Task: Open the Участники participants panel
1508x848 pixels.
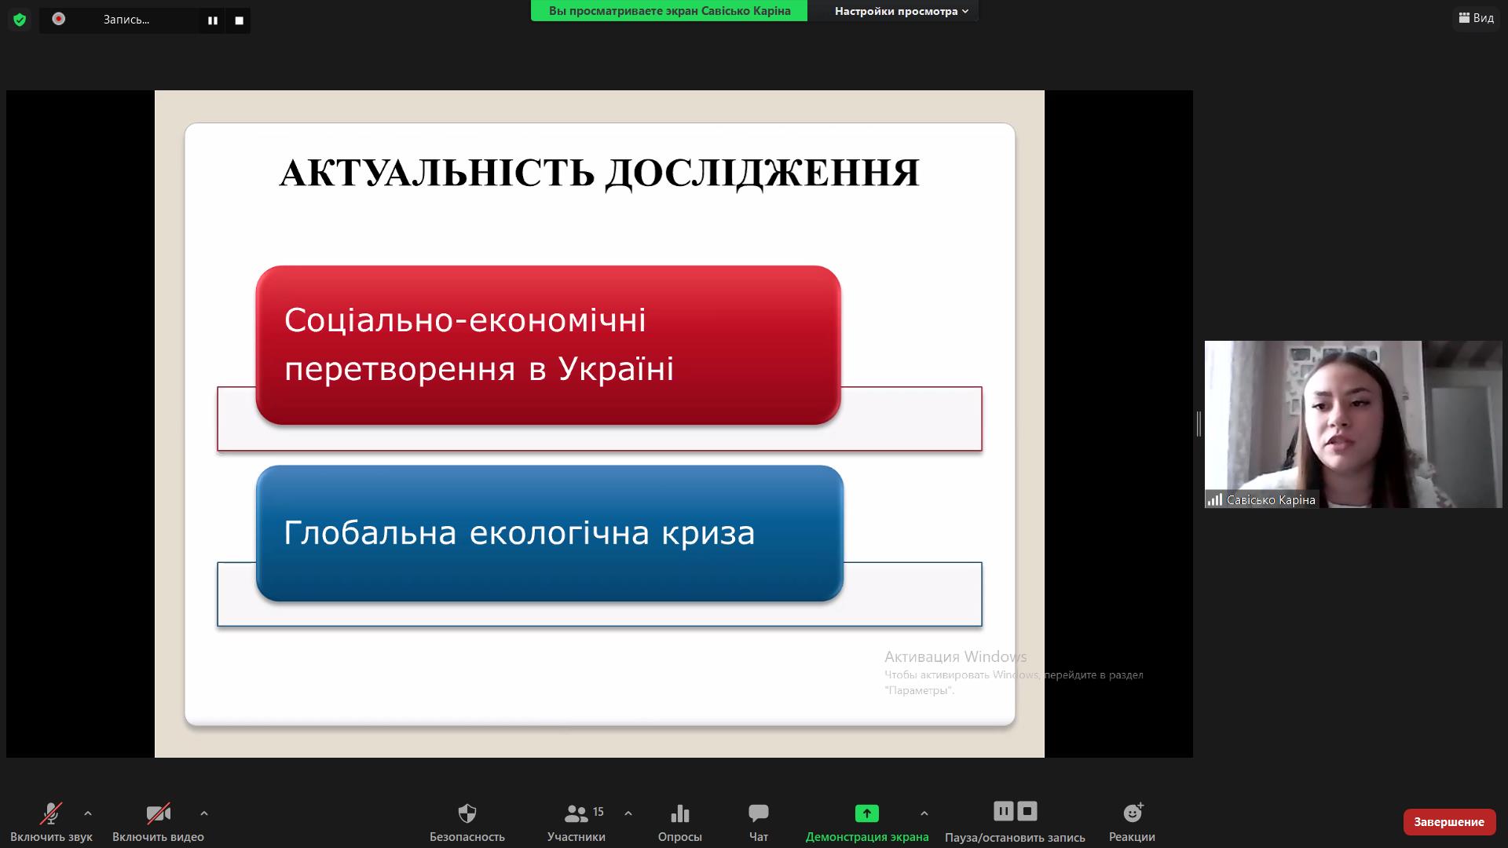Action: [x=576, y=822]
